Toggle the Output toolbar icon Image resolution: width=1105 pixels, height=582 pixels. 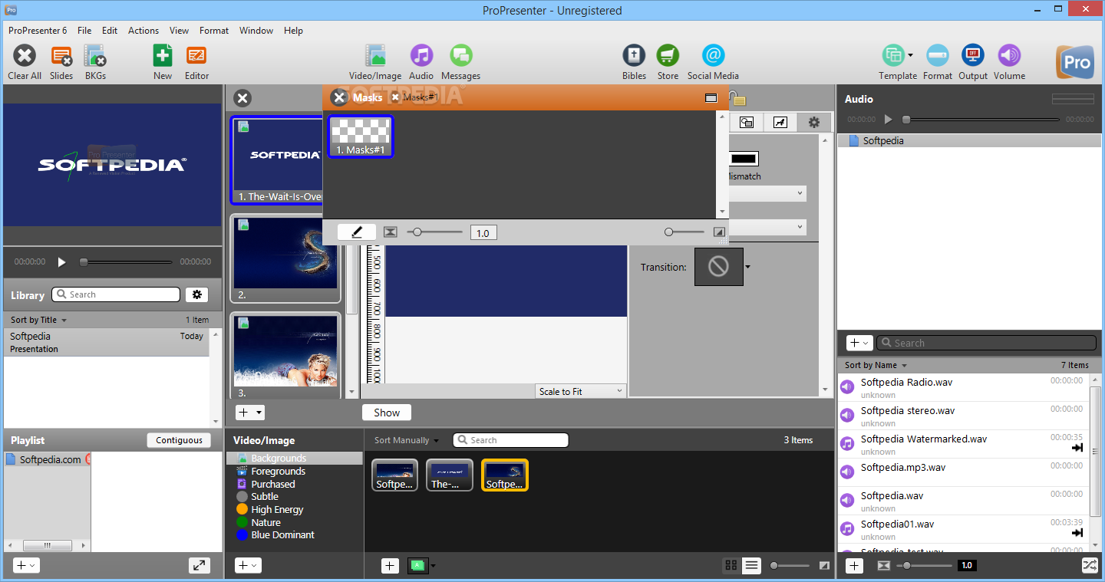(973, 56)
